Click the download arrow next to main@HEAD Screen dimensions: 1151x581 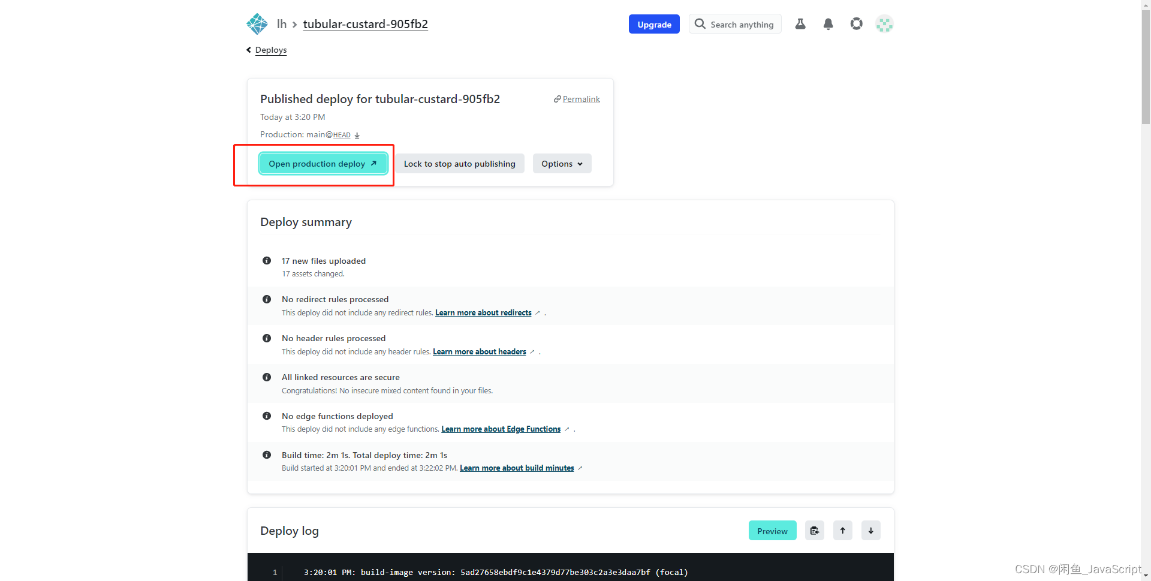click(357, 136)
